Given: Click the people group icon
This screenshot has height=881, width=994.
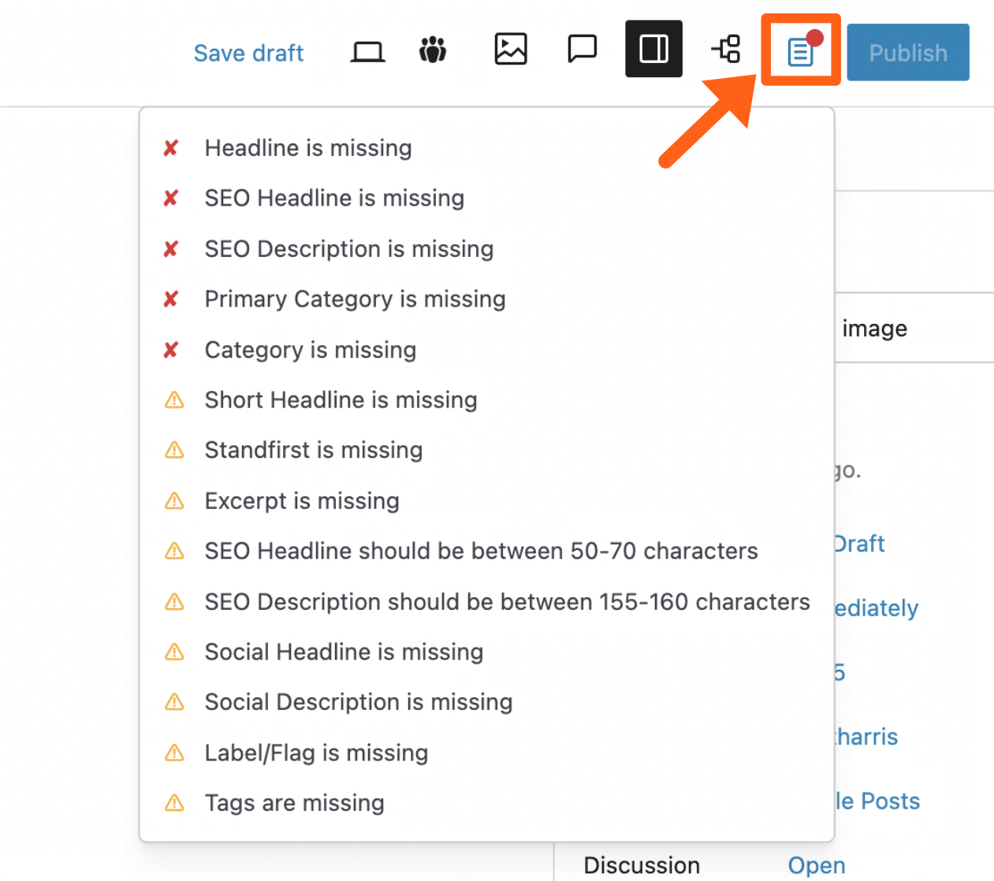Looking at the screenshot, I should click(x=433, y=50).
